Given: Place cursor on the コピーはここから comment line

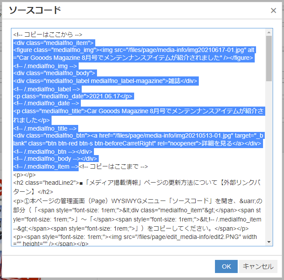Looking at the screenshot, I should (x=48, y=35).
